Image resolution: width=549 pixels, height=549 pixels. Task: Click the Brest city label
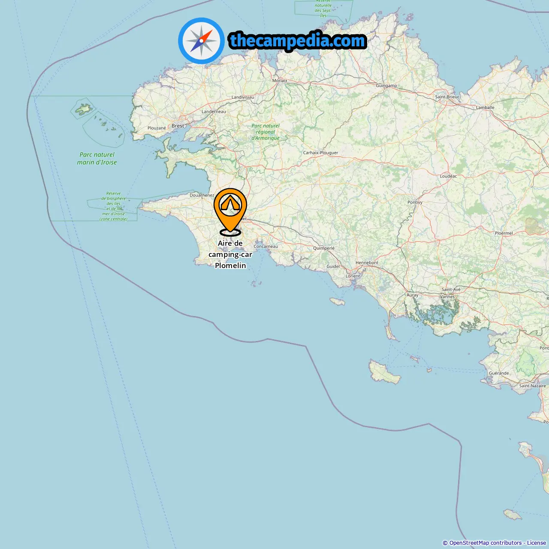(178, 126)
